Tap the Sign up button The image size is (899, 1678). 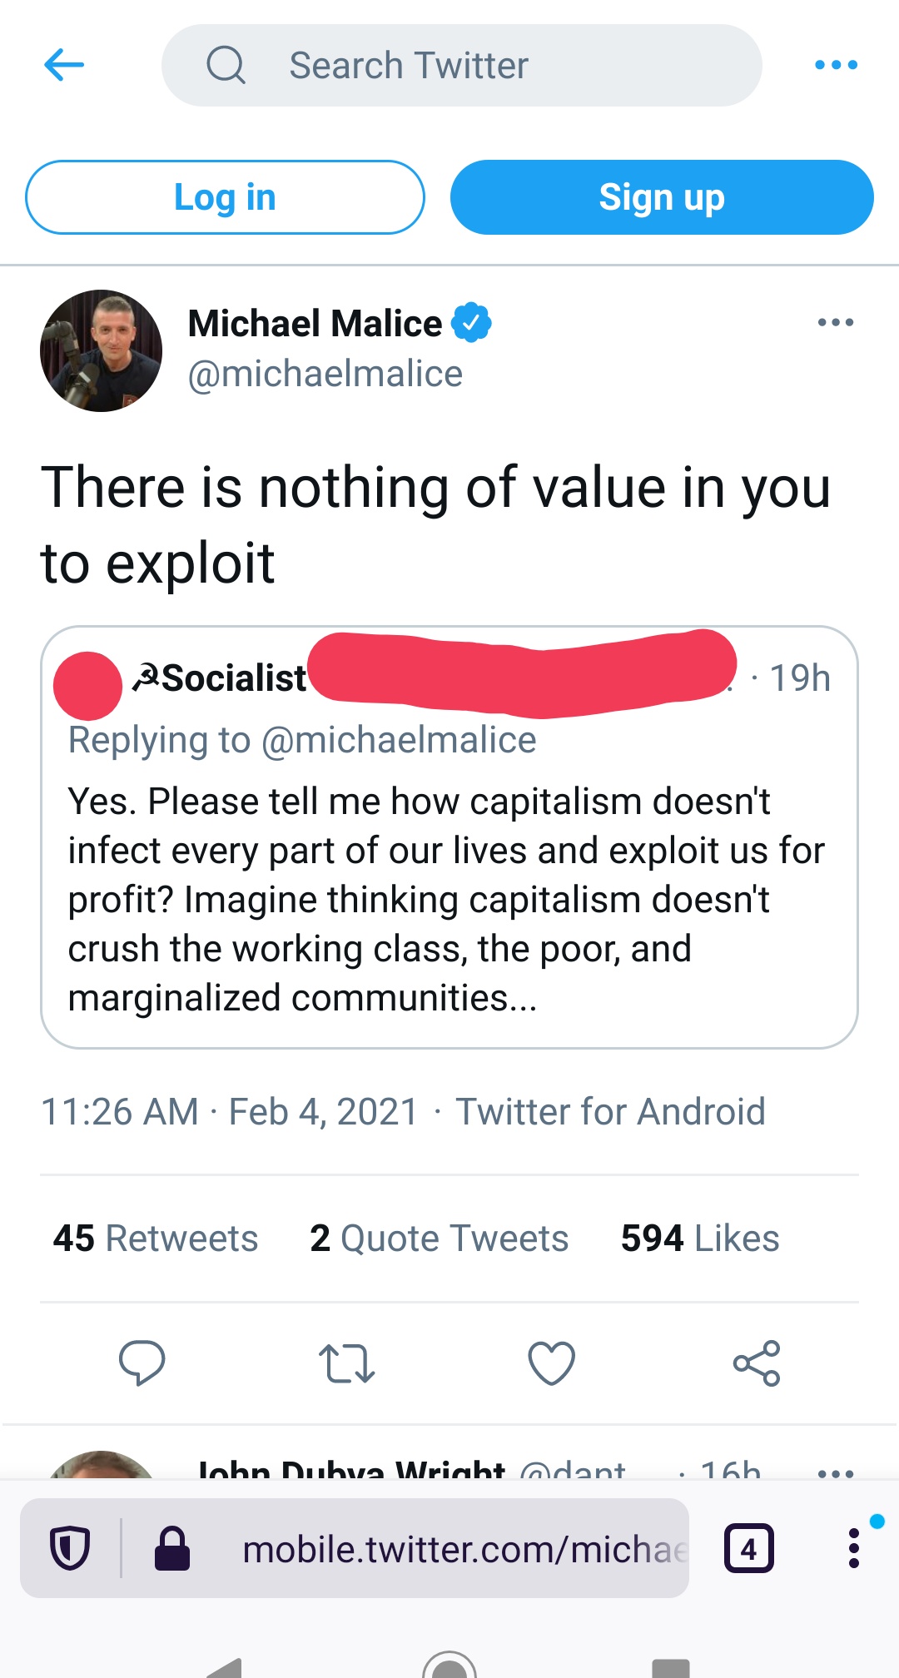tap(662, 197)
